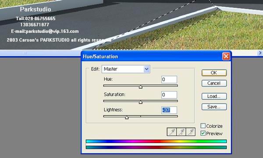Open the Edit Master dropdown
The height and width of the screenshot is (158, 263).
[x=126, y=69]
